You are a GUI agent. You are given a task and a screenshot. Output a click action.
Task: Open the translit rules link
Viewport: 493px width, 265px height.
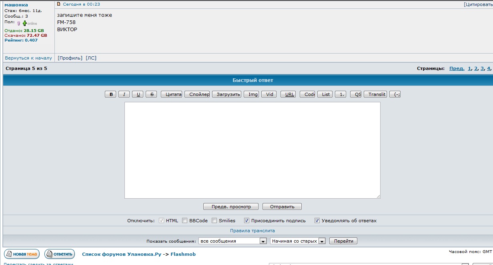[x=252, y=231]
